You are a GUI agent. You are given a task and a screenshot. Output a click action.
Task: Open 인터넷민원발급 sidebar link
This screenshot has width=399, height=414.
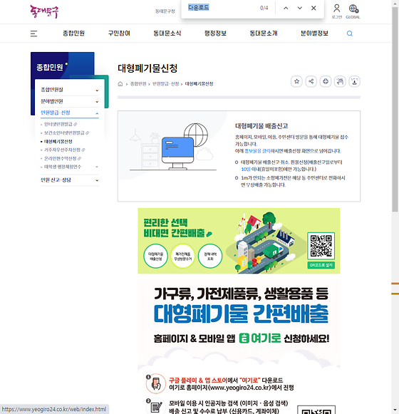pyautogui.click(x=58, y=124)
